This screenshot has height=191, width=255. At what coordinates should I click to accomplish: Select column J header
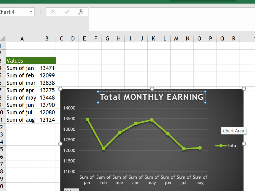[142, 38]
